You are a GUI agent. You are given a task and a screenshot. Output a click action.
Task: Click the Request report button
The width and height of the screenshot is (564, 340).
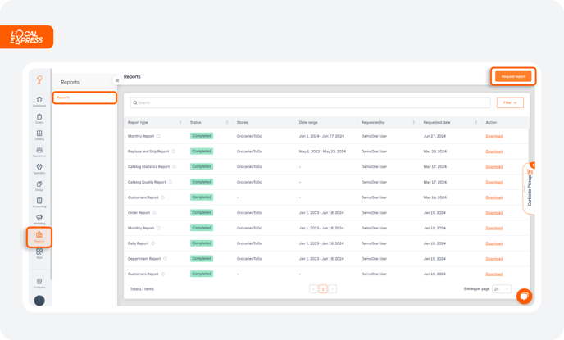pos(513,76)
